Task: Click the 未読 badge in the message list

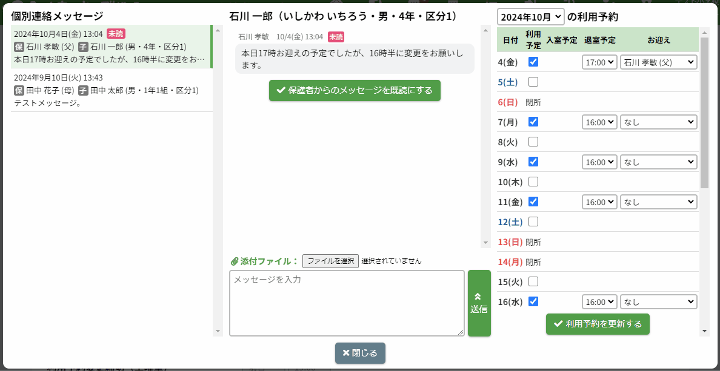Action: coord(116,34)
